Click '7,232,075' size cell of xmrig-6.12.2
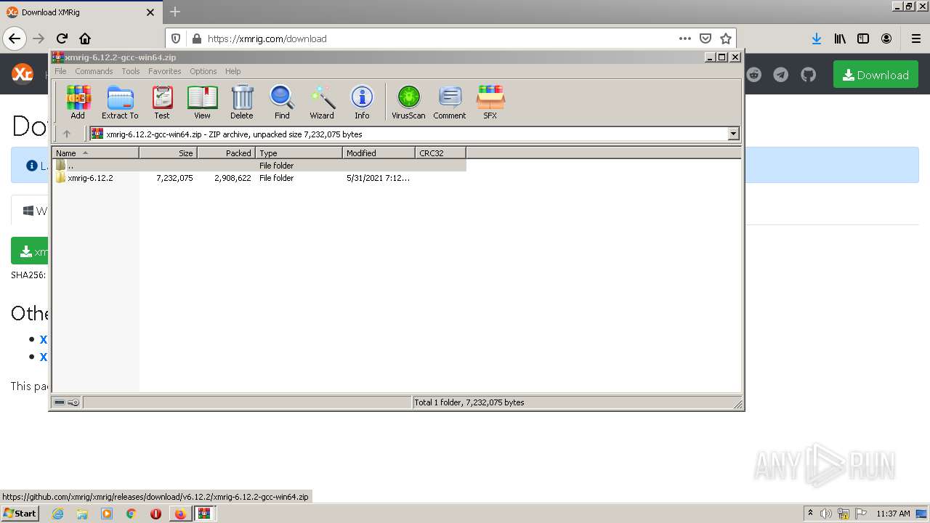 tap(174, 178)
